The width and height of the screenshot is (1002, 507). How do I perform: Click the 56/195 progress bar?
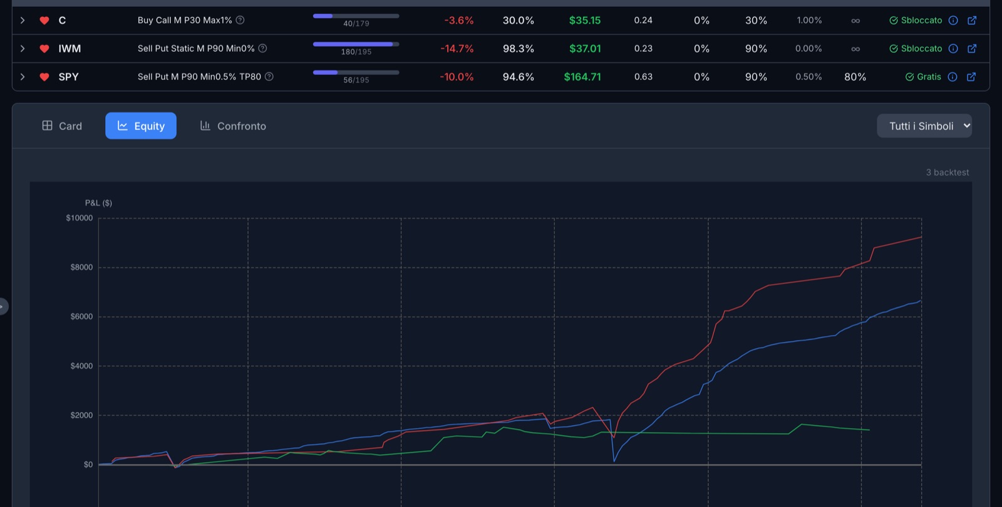point(356,72)
